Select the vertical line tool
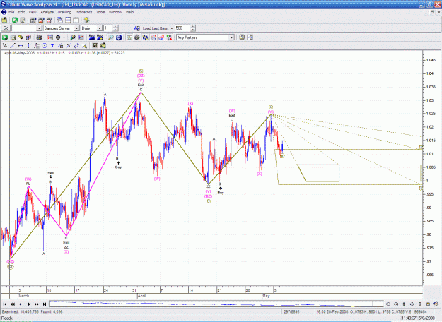 point(28,46)
